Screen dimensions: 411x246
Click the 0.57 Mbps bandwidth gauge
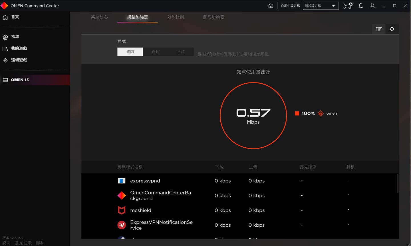[x=253, y=115]
